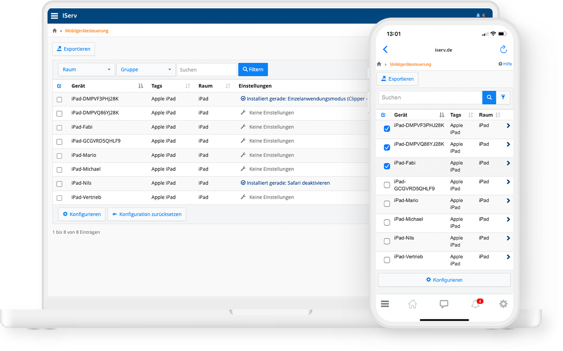Screen dimensions: 563x351
Task: Tap the iserv.de address bar on phone
Action: pos(444,50)
